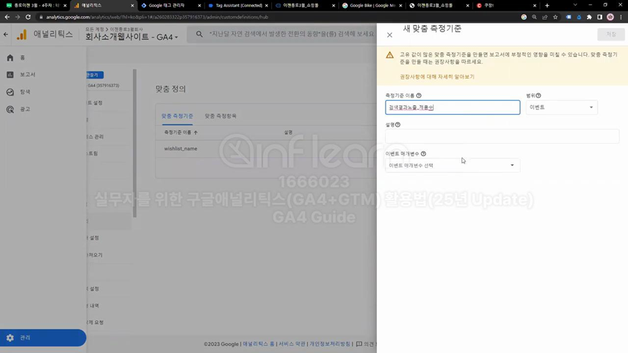Open the event parameter selection dropdown

(452, 165)
